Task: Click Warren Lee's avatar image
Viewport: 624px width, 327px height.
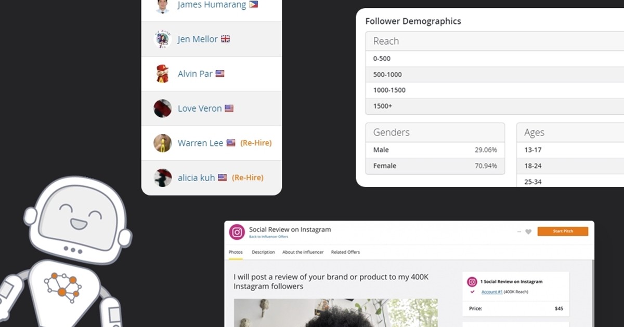Action: pos(163,143)
